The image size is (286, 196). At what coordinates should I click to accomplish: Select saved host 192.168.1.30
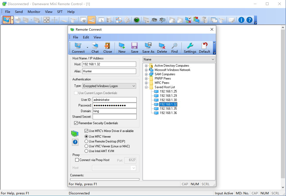click(x=168, y=100)
